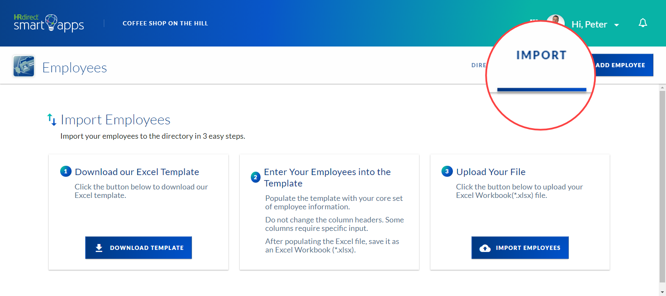Click the 'After populating the Excel file' paragraph
The width and height of the screenshot is (666, 296).
click(x=332, y=246)
